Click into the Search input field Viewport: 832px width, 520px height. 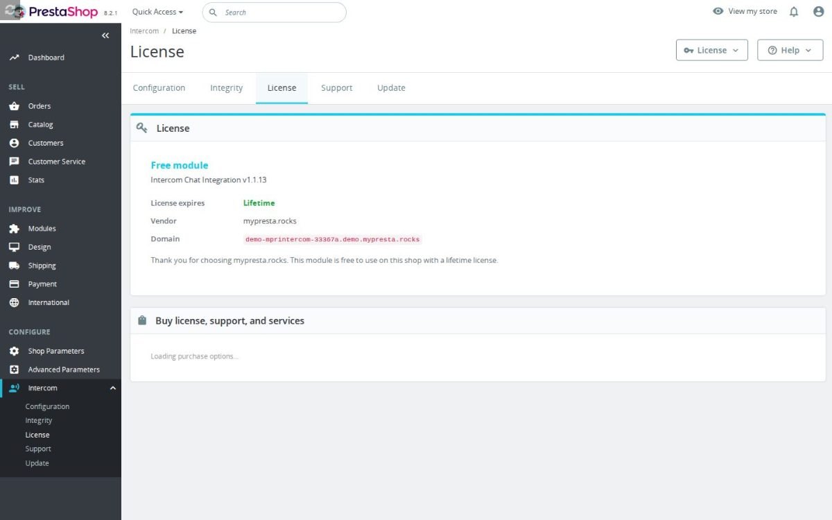coord(274,12)
